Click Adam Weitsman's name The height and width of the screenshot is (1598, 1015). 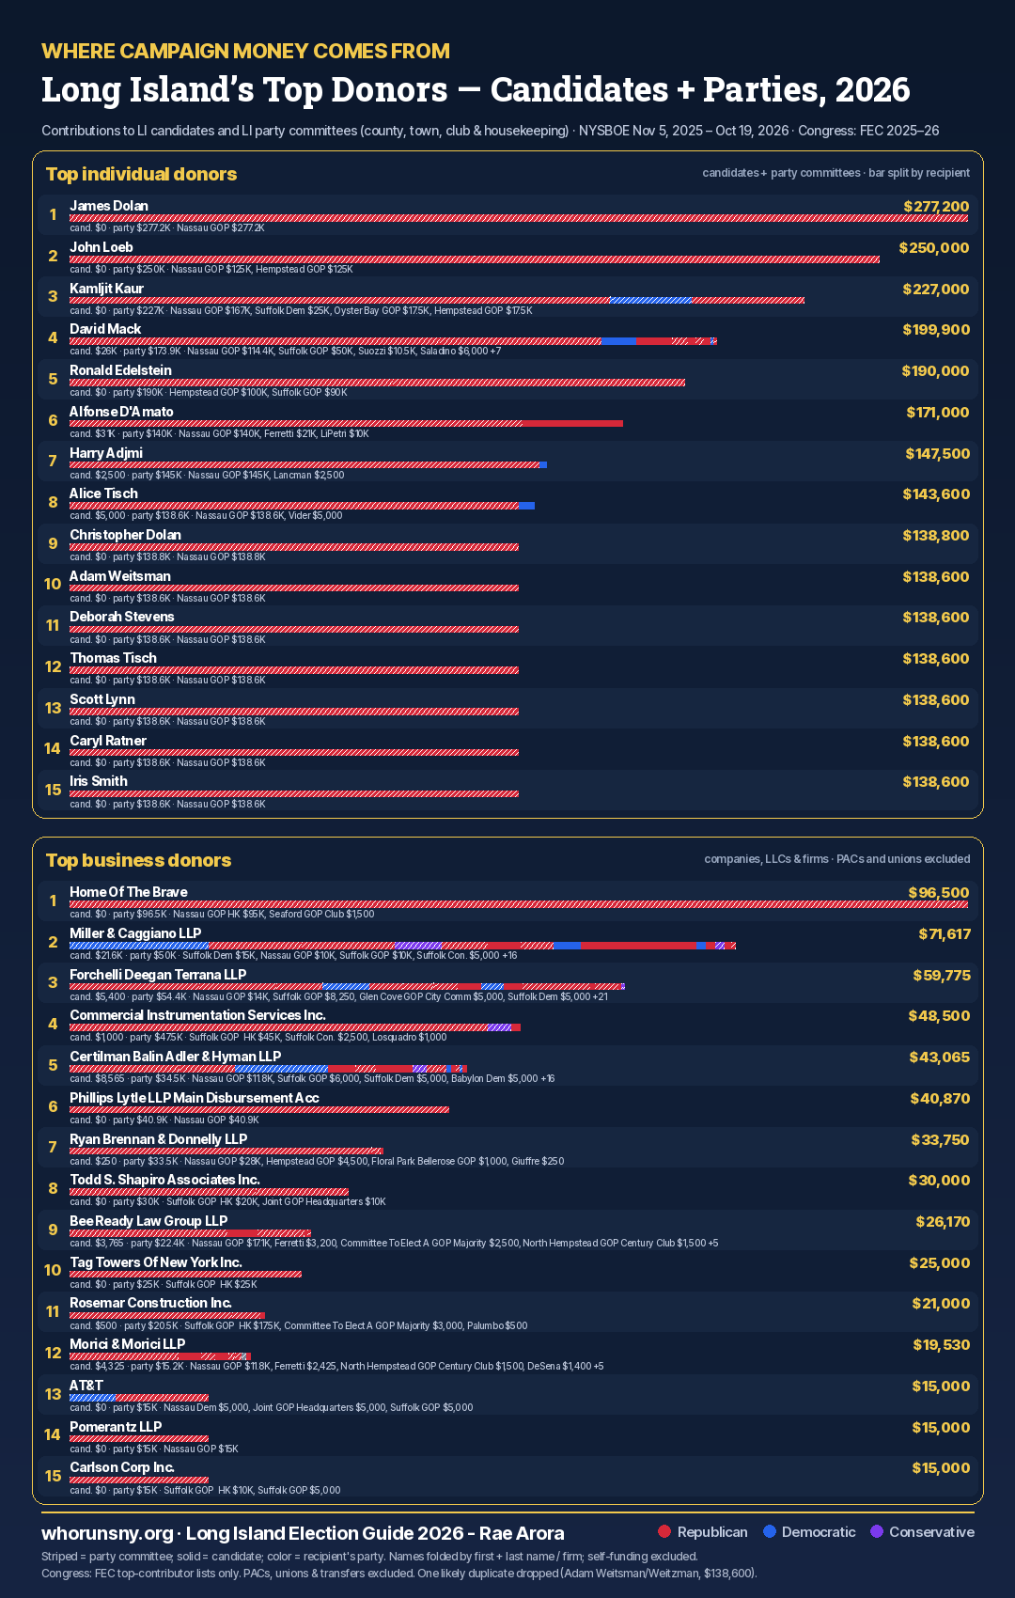tap(120, 576)
